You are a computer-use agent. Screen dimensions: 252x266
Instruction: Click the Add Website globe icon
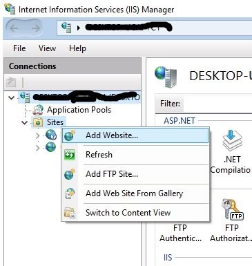70,135
